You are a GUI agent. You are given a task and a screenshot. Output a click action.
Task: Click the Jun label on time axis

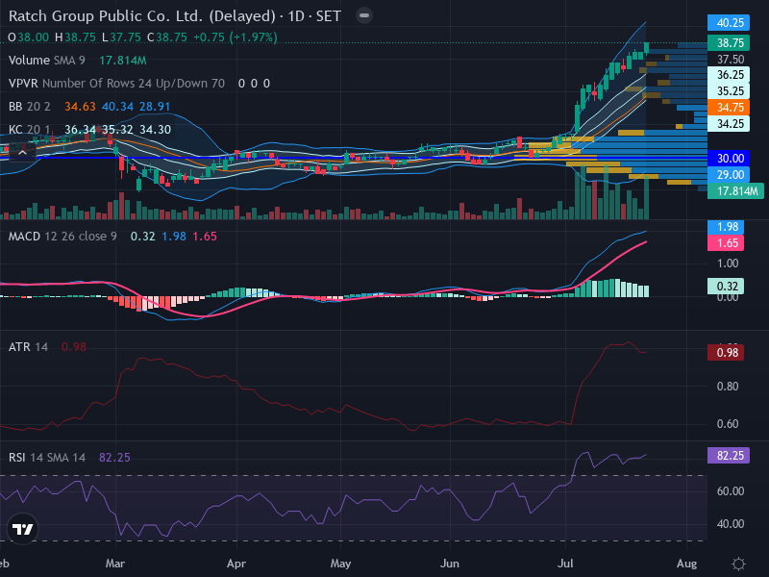(449, 564)
